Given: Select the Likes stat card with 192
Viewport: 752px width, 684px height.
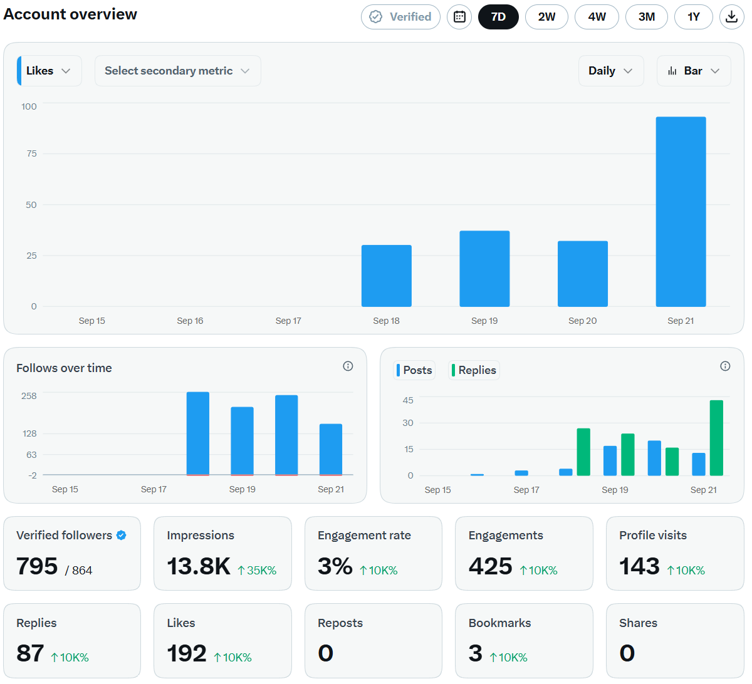Looking at the screenshot, I should tap(222, 641).
